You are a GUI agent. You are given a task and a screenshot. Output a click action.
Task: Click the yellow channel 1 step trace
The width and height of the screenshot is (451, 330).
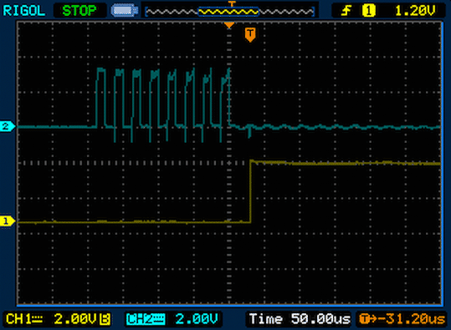coord(250,191)
